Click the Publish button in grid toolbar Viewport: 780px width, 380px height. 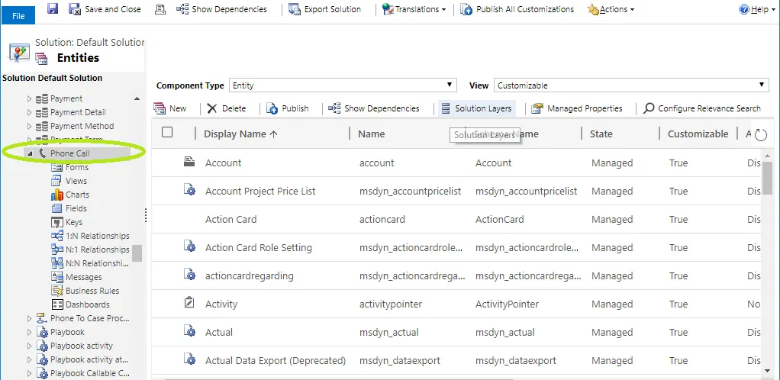[x=288, y=108]
